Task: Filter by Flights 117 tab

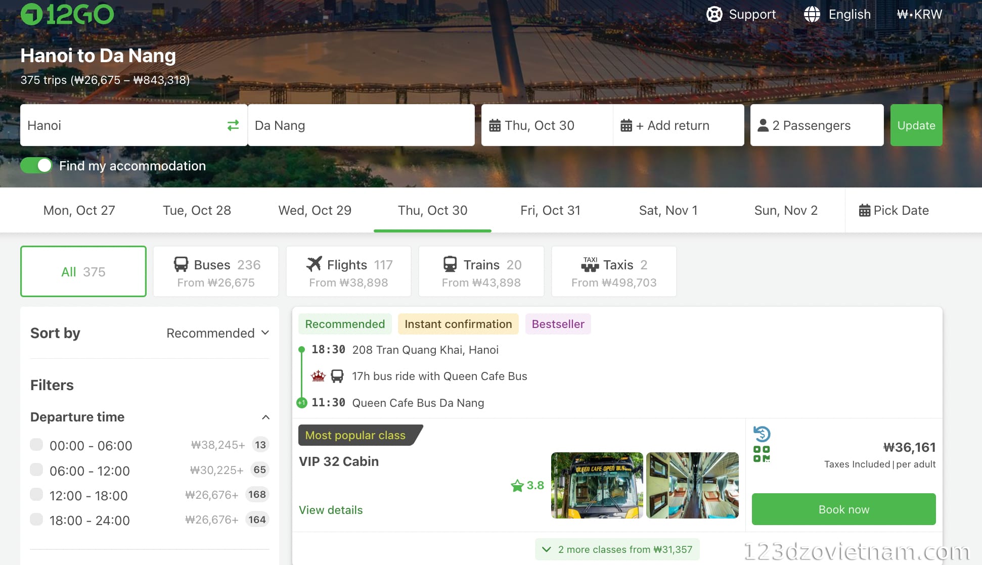Action: point(348,271)
